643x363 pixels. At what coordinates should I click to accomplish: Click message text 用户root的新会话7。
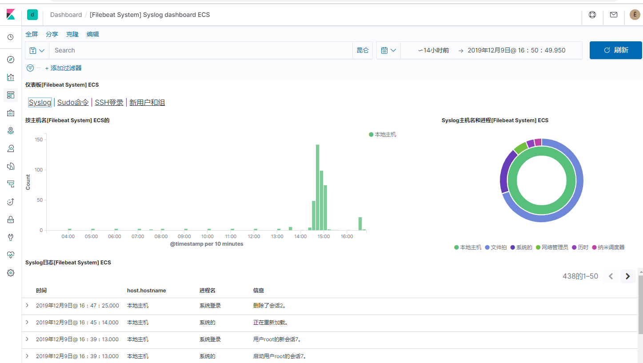277,339
